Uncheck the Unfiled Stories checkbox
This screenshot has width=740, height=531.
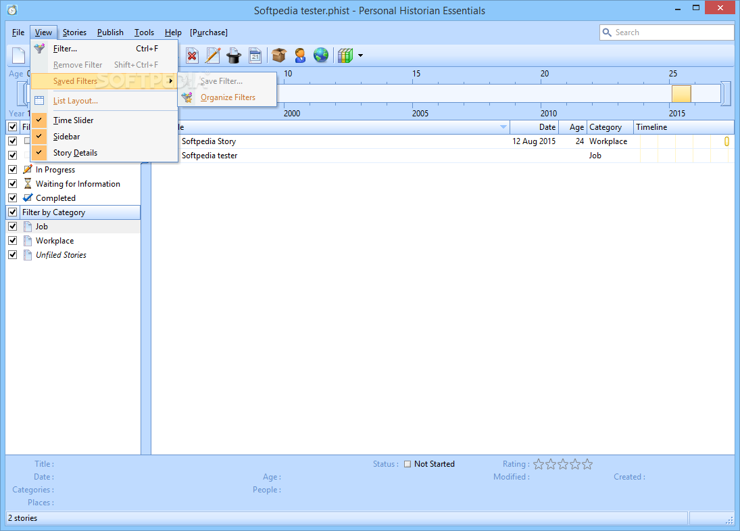point(13,254)
